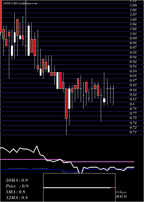Click the 0.97 price axis label
Viewport: 144px width, 202px height.
click(x=133, y=48)
